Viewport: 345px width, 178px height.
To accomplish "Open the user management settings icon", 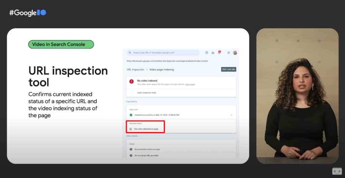I will pyautogui.click(x=213, y=53).
